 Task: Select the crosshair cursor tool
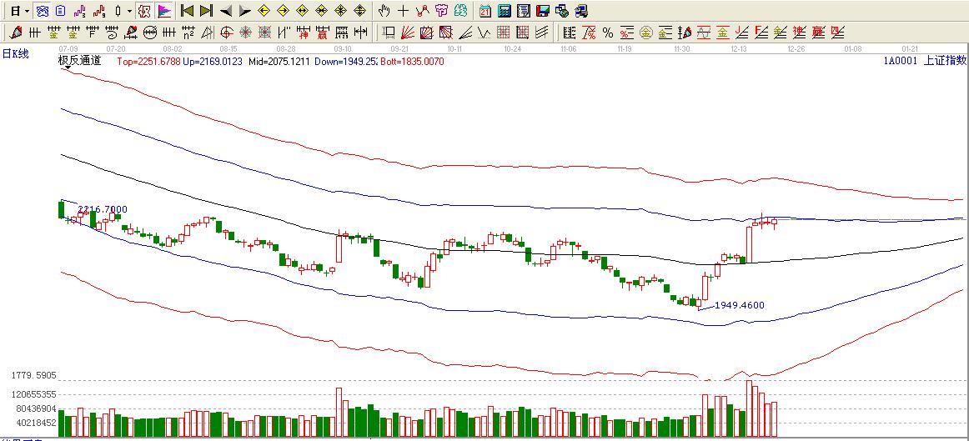pyautogui.click(x=403, y=11)
